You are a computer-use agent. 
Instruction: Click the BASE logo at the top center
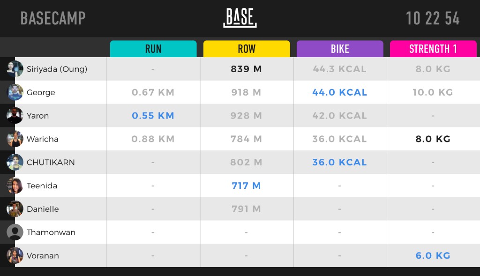pyautogui.click(x=240, y=17)
